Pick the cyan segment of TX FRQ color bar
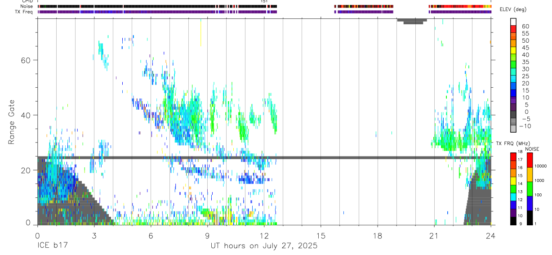 pos(513,197)
